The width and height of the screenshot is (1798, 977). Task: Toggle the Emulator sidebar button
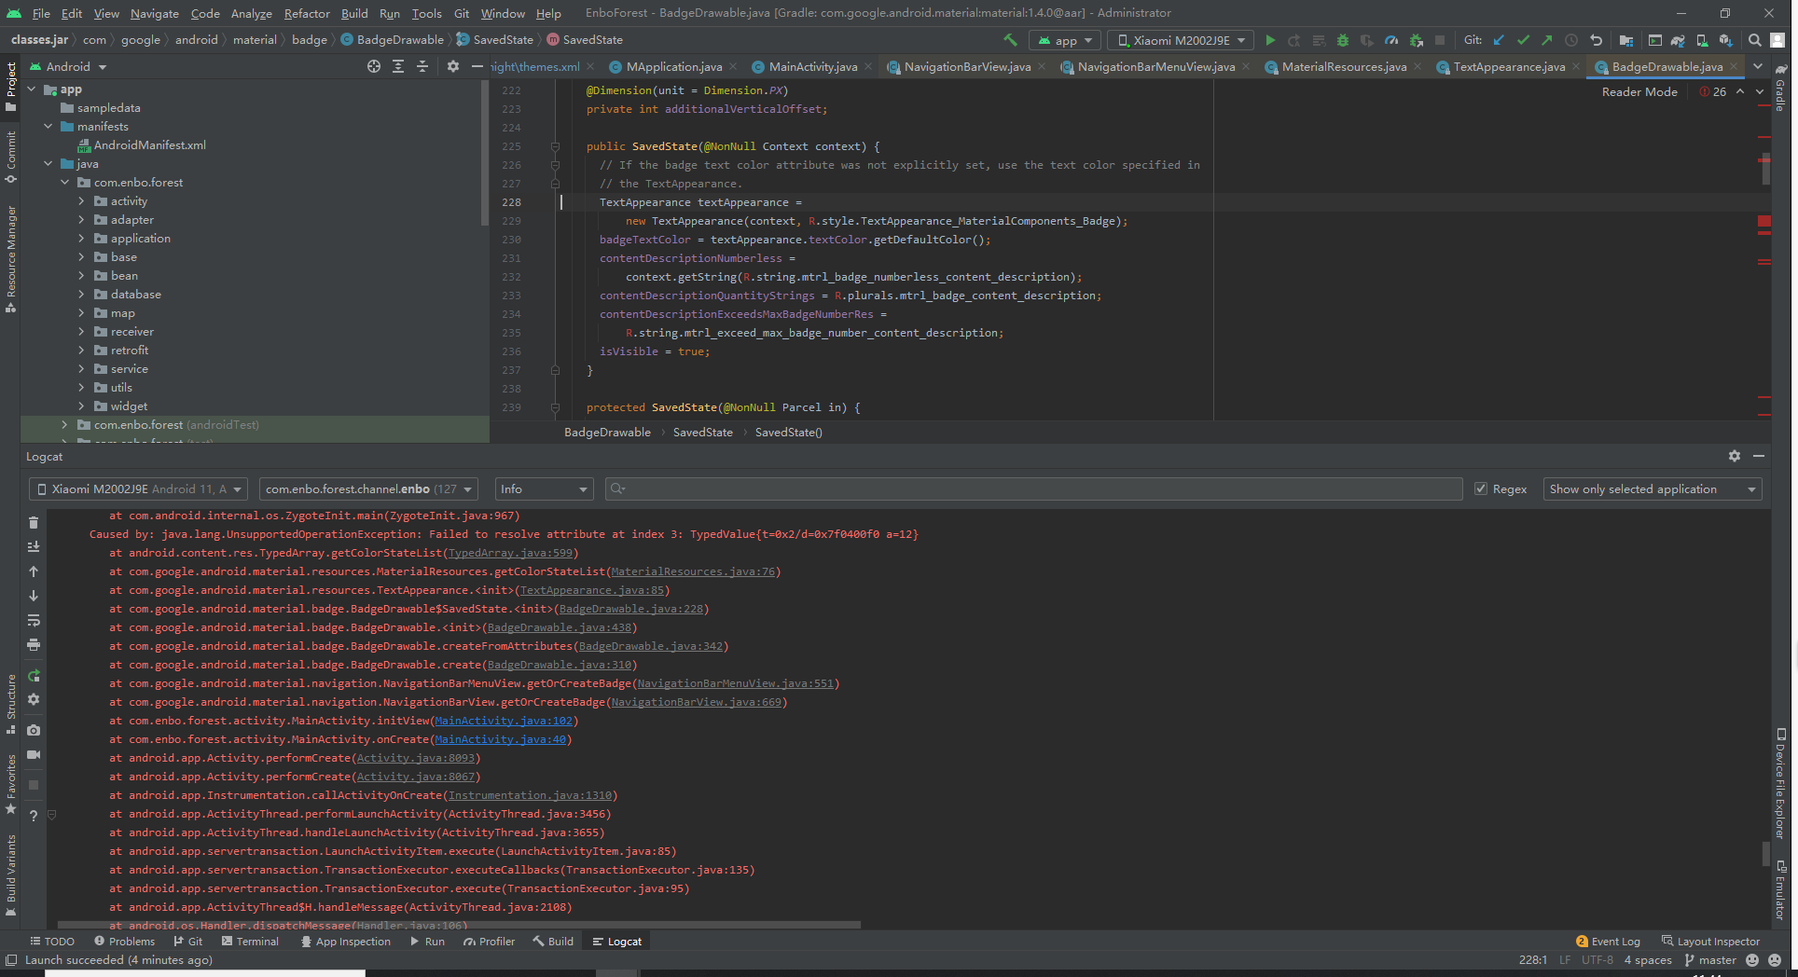[1780, 890]
